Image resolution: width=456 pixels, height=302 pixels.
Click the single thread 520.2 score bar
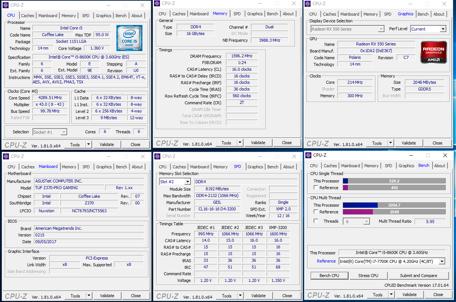(x=394, y=181)
